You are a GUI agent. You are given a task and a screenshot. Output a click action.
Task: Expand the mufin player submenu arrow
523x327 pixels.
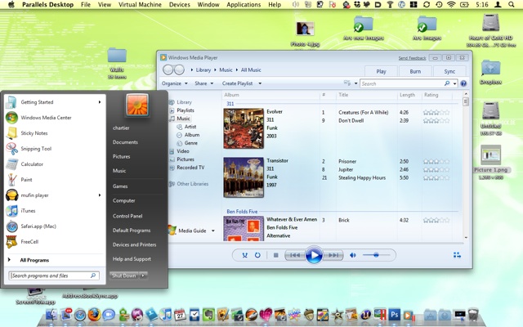100,195
